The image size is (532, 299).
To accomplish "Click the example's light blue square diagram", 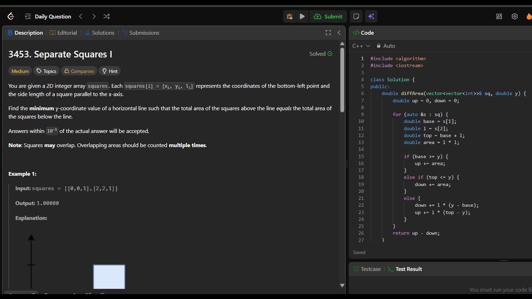I will pyautogui.click(x=109, y=277).
